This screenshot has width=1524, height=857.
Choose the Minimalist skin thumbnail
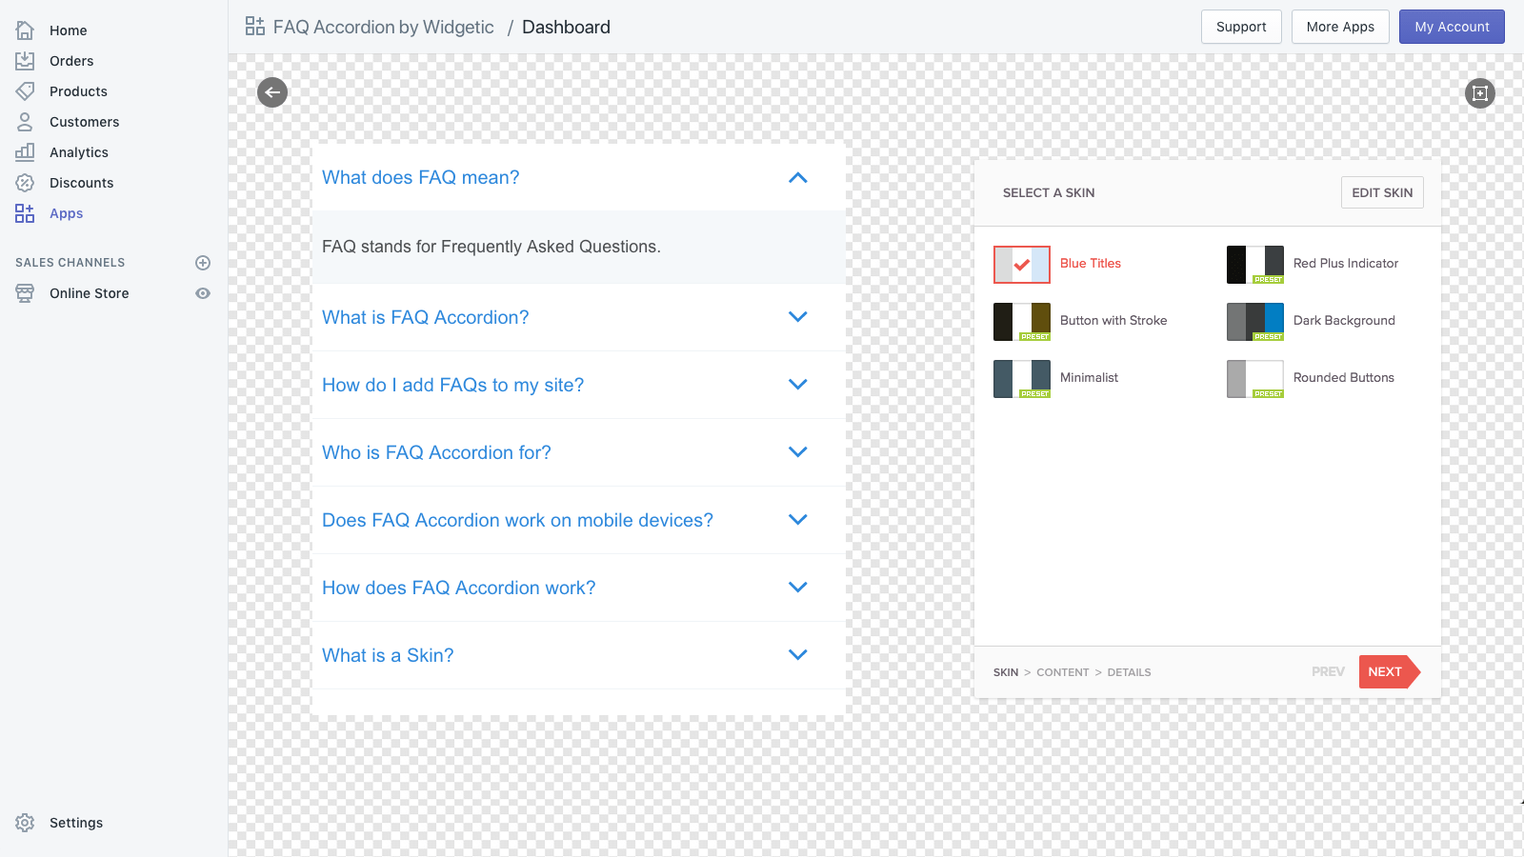click(1022, 379)
